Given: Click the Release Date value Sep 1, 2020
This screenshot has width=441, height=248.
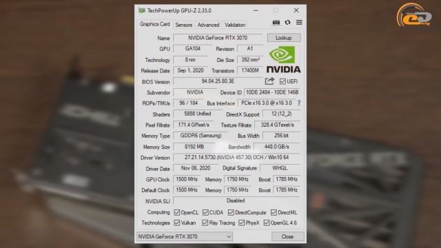Looking at the screenshot, I should tap(190, 70).
